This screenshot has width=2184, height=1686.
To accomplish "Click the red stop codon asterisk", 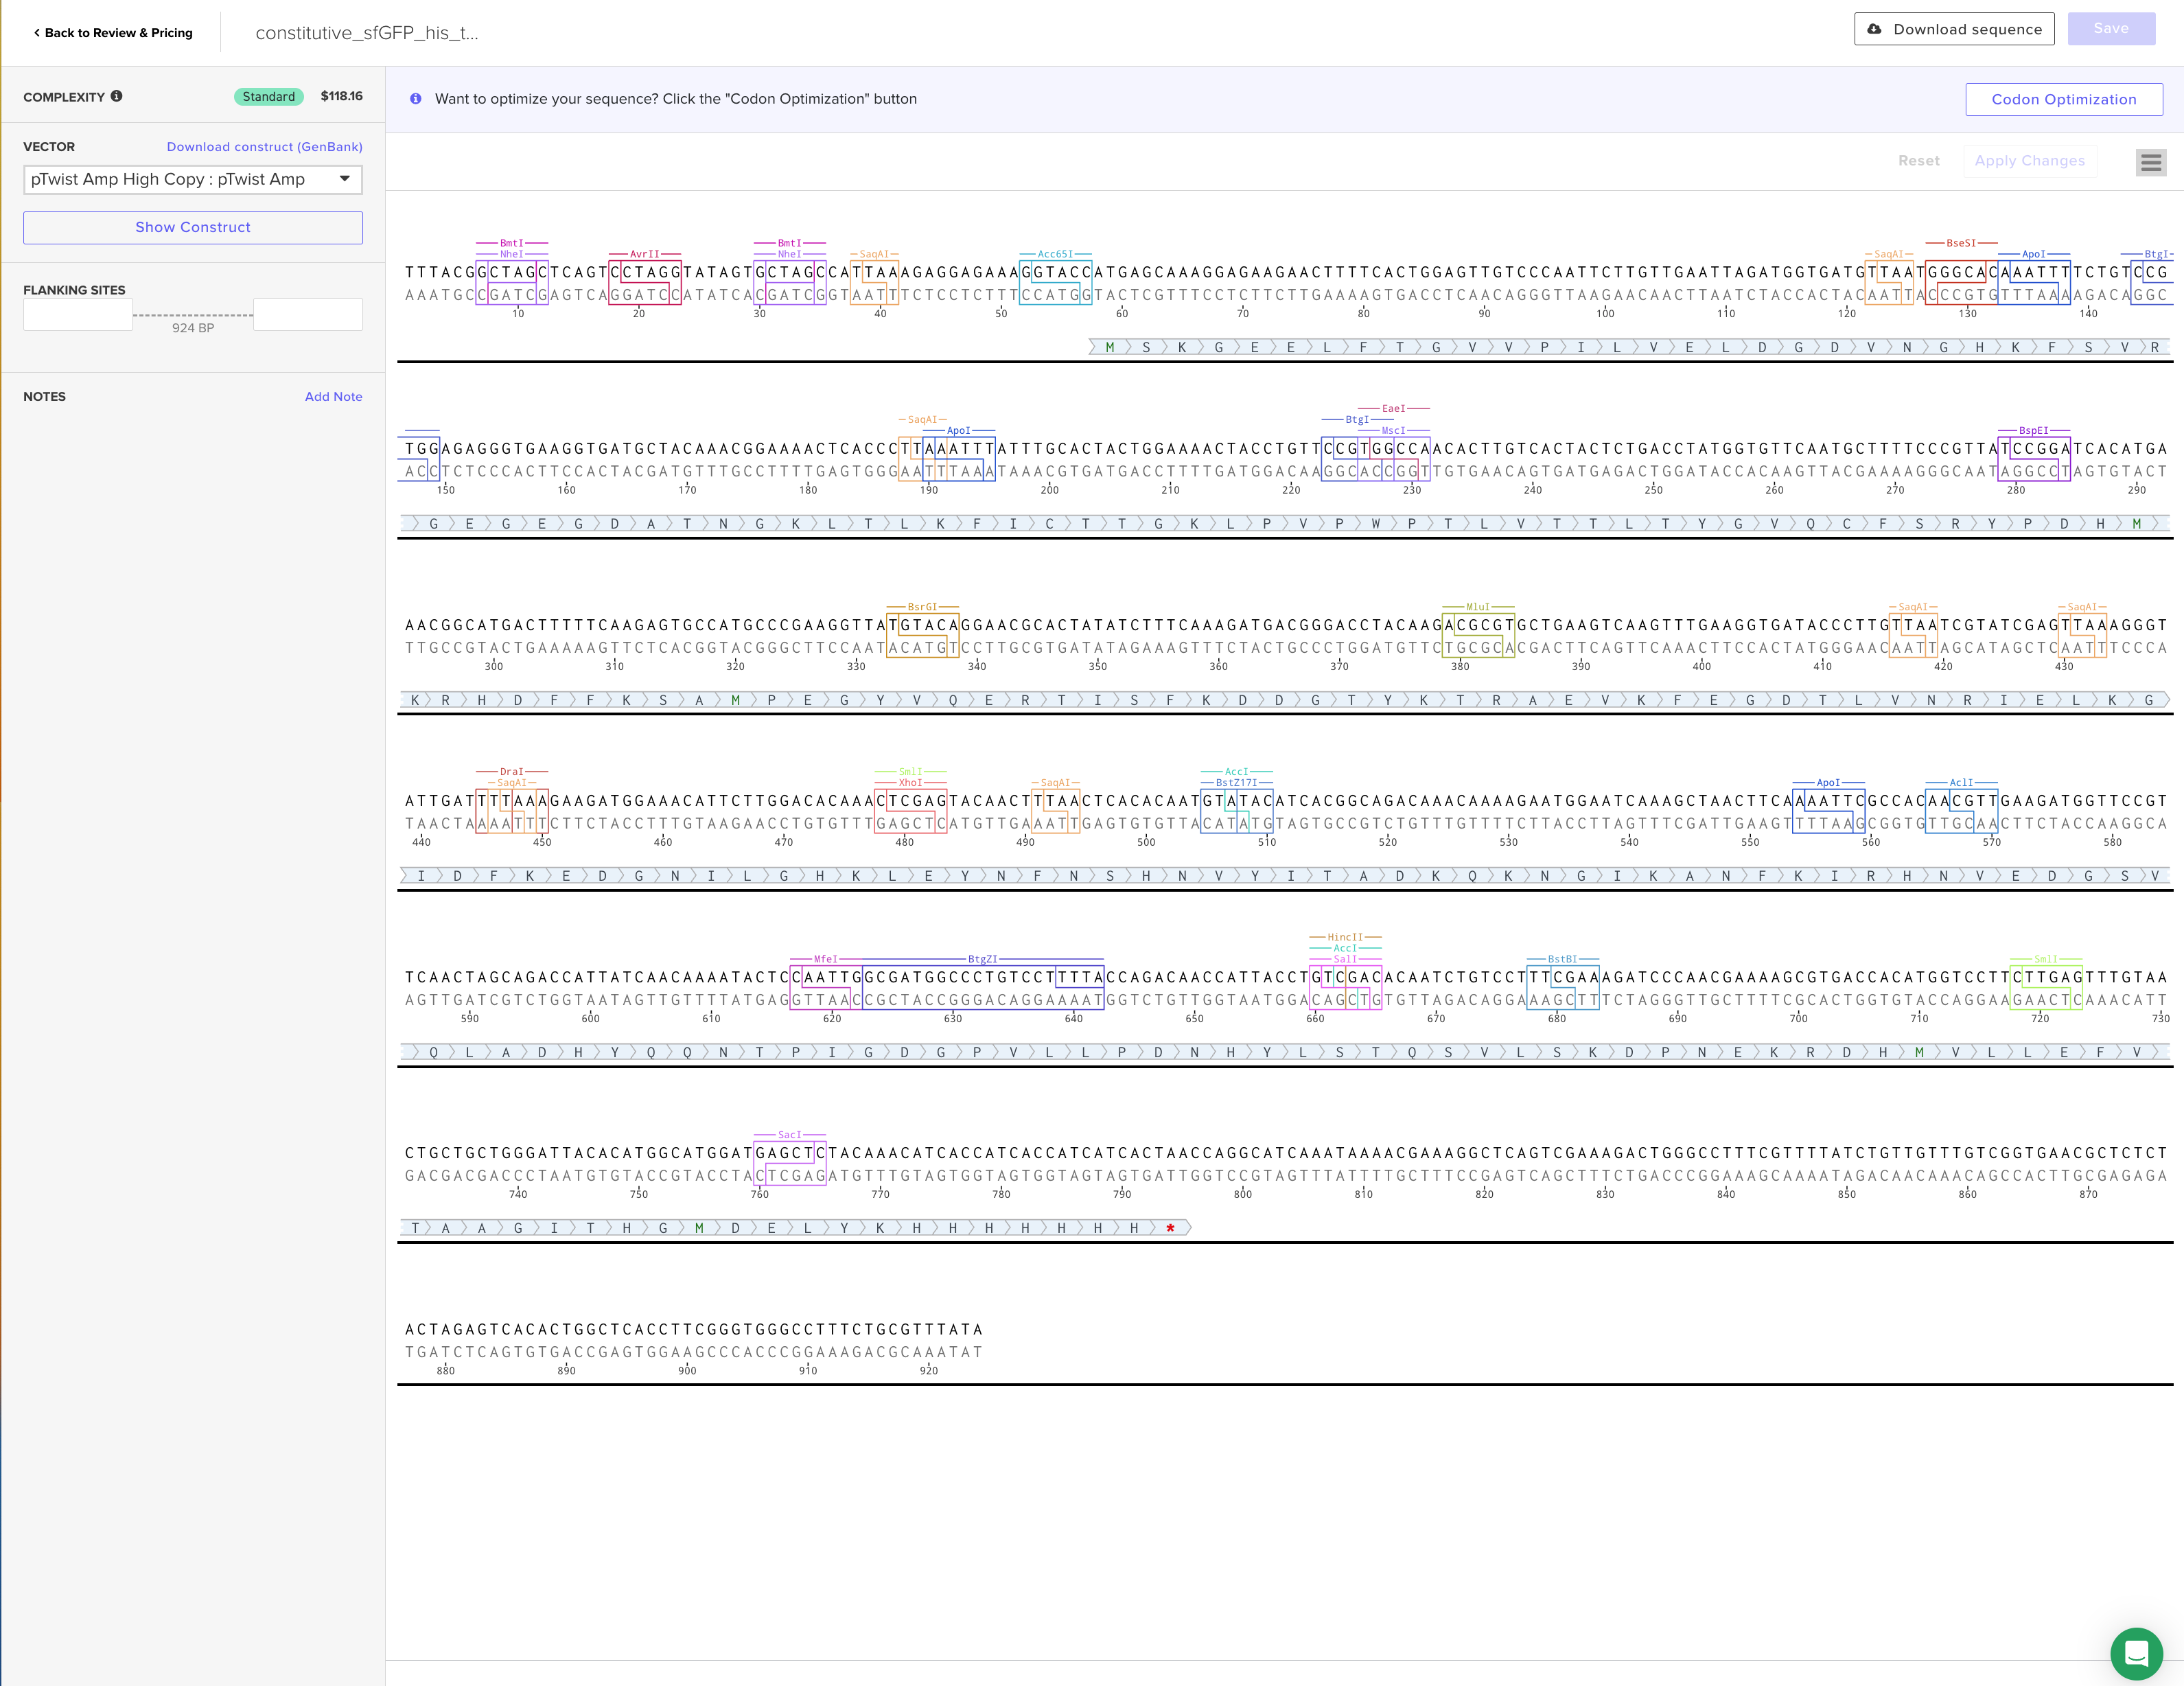I will point(1170,1228).
